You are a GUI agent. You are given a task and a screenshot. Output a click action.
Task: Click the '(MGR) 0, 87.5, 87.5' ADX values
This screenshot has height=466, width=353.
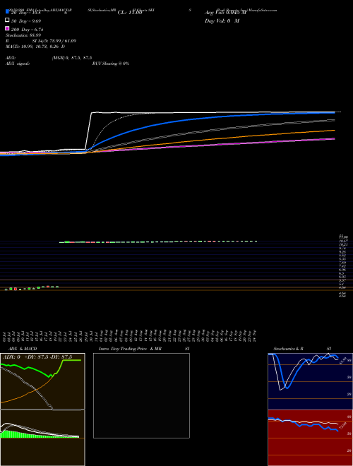(x=72, y=58)
